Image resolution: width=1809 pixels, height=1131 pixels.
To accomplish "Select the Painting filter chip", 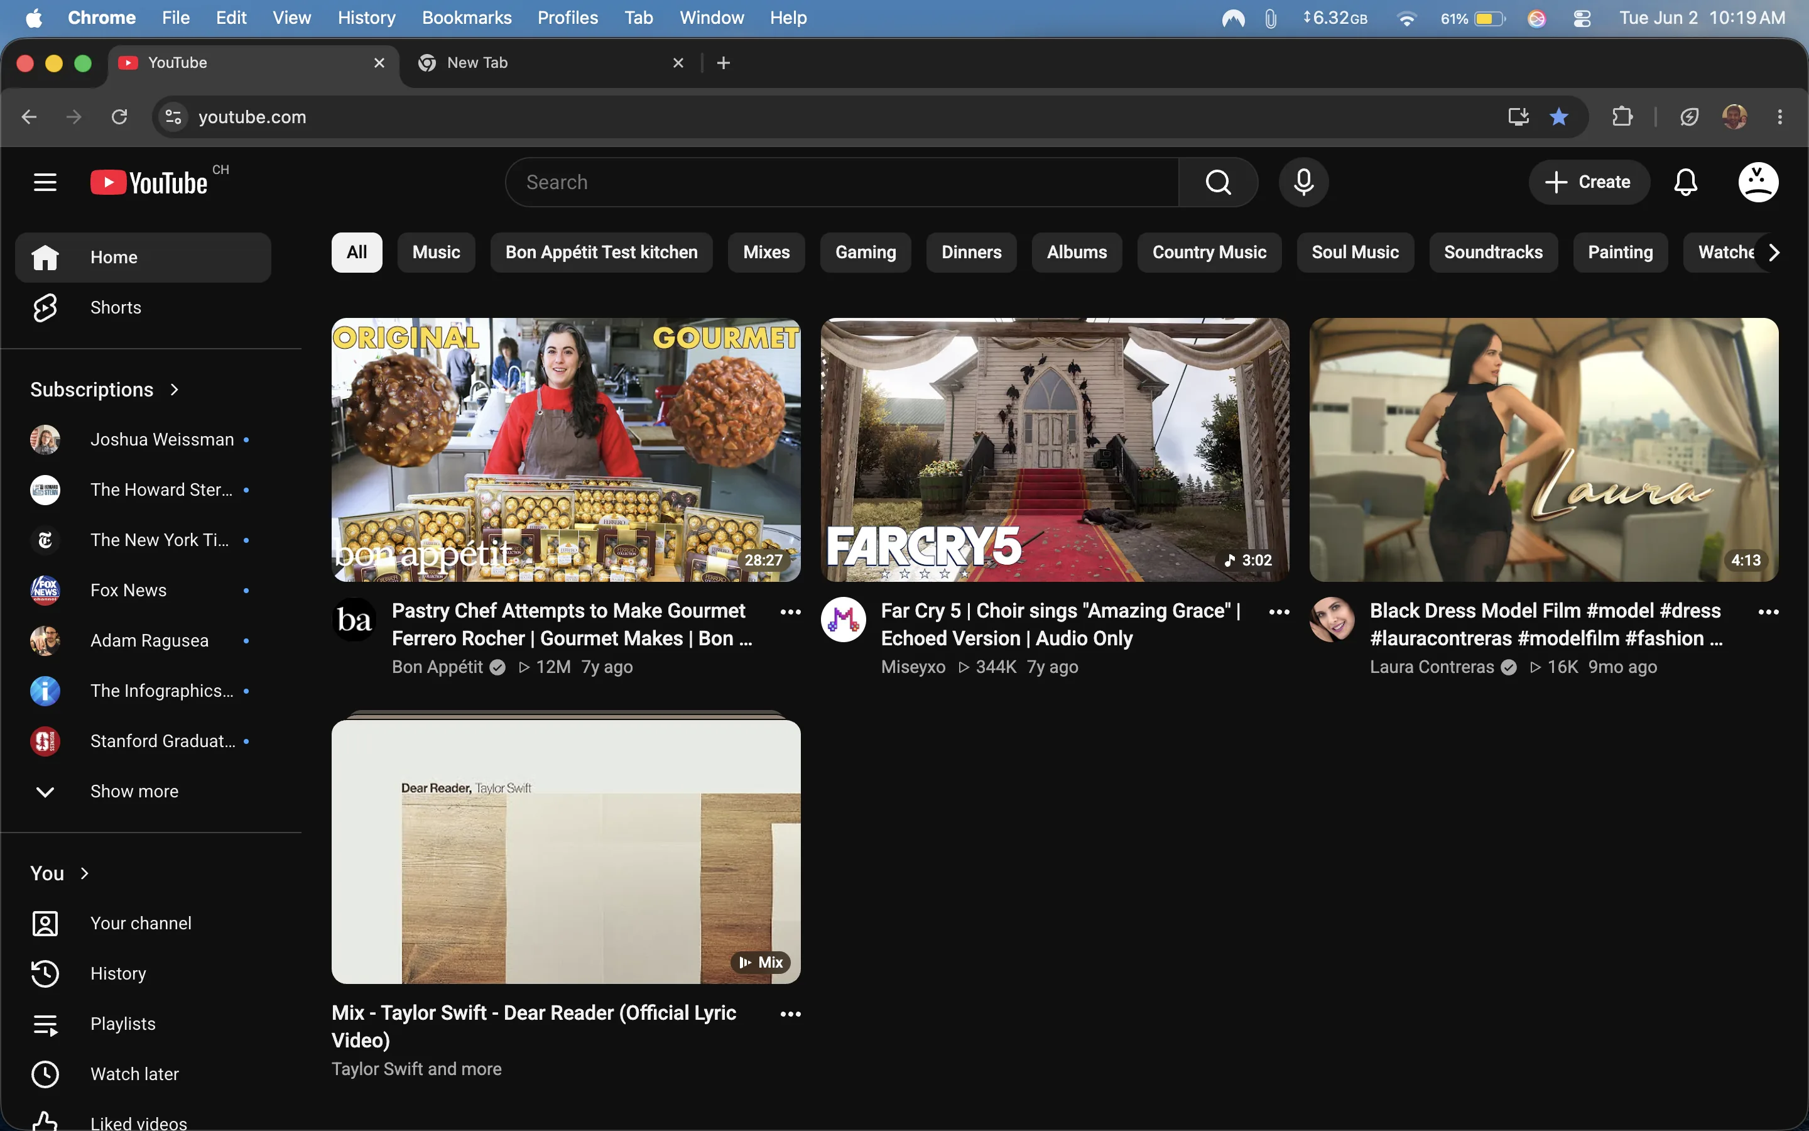I will coord(1620,253).
